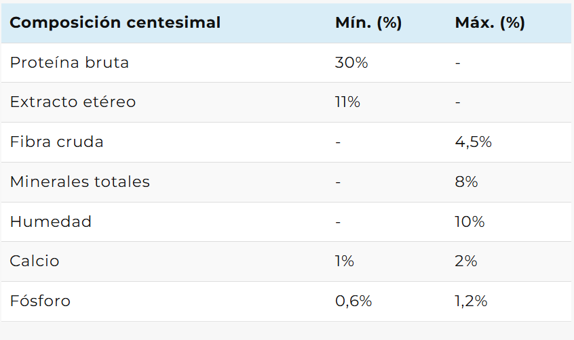This screenshot has width=574, height=340.
Task: Click the 0,6% Fósforo minimum value
Action: click(353, 301)
